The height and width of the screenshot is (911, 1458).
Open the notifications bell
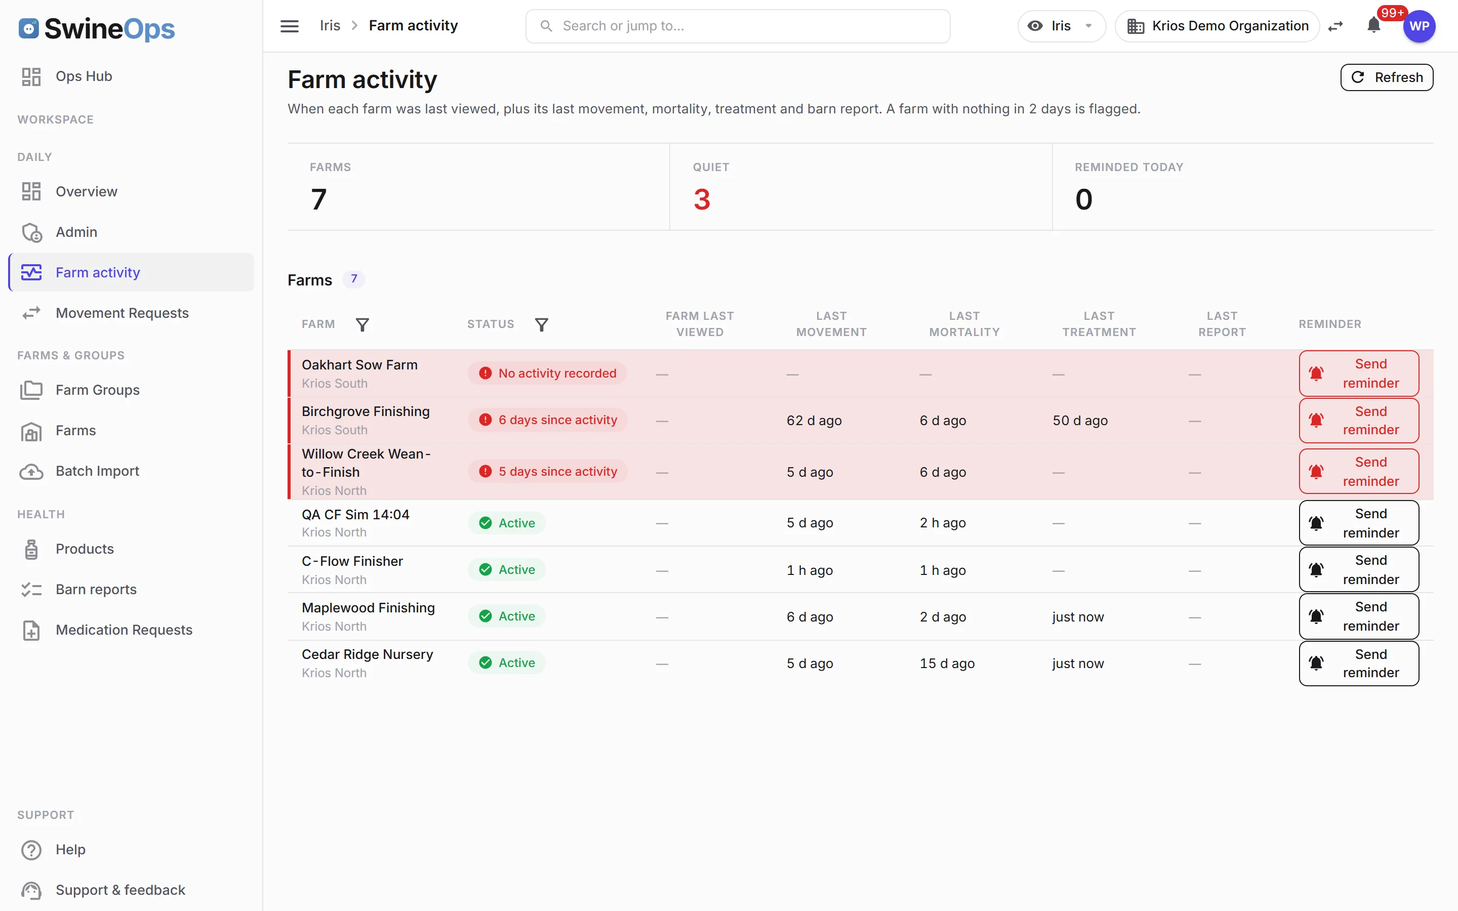(x=1373, y=25)
